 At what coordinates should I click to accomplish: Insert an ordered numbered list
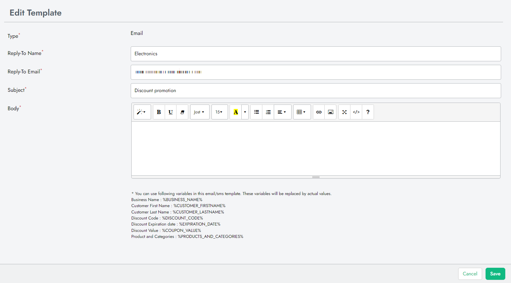click(x=268, y=112)
